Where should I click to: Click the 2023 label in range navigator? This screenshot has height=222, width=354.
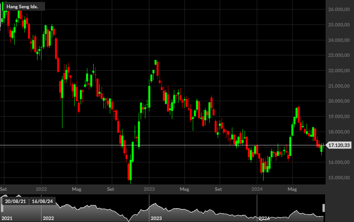point(156,218)
